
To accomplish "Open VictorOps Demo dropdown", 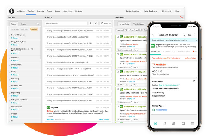I will (151, 11).
